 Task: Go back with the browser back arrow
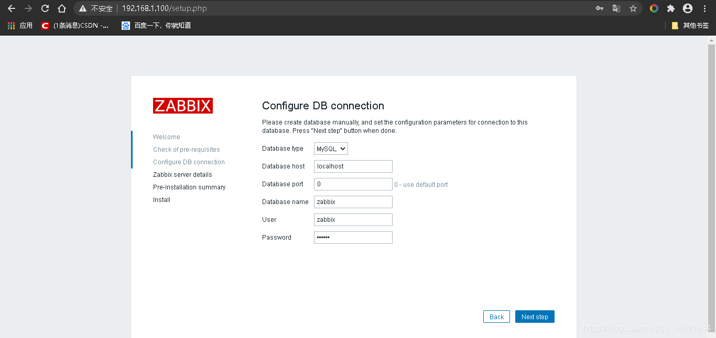pyautogui.click(x=12, y=8)
